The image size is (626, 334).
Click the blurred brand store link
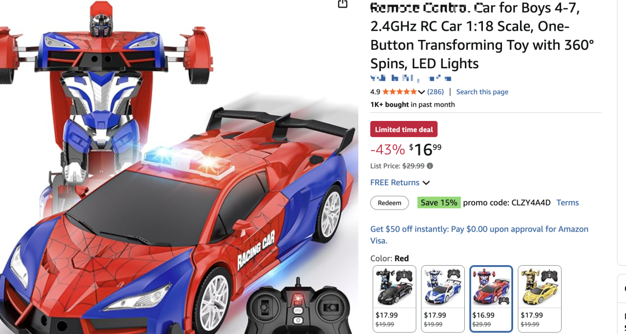coord(411,79)
